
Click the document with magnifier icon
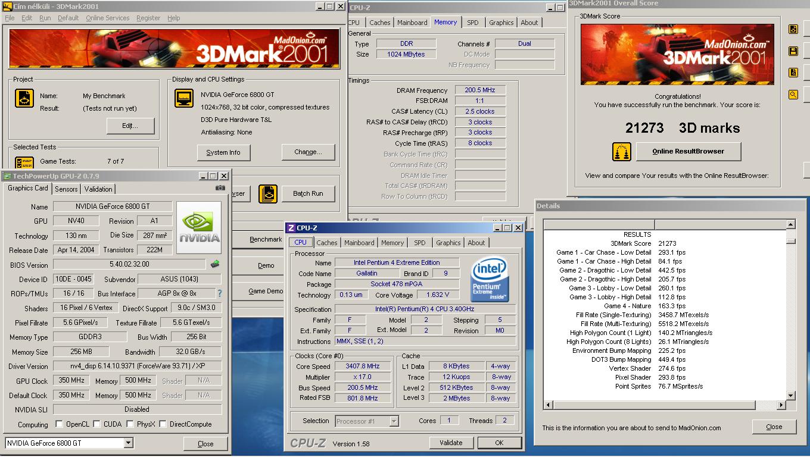(x=793, y=73)
